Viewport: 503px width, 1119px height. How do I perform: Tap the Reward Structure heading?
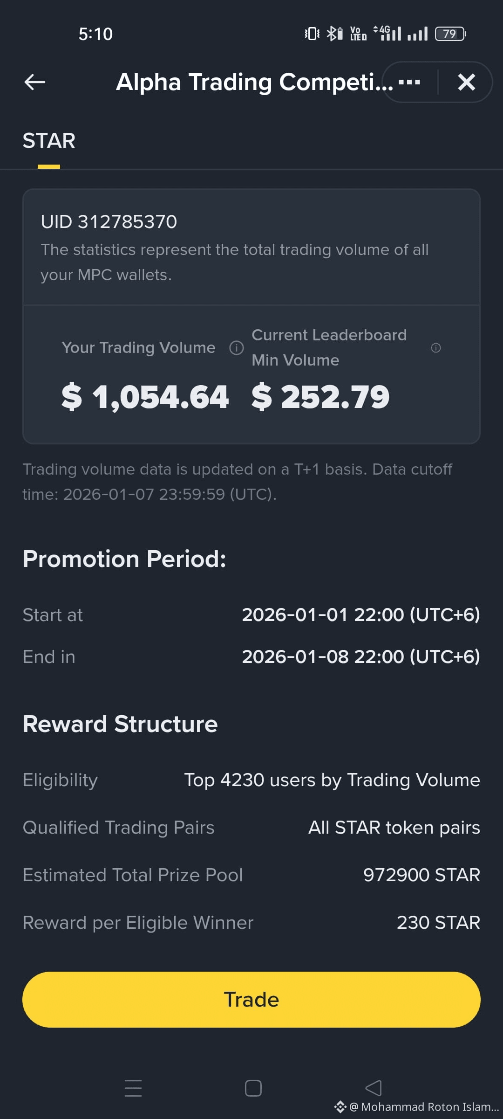(x=120, y=724)
